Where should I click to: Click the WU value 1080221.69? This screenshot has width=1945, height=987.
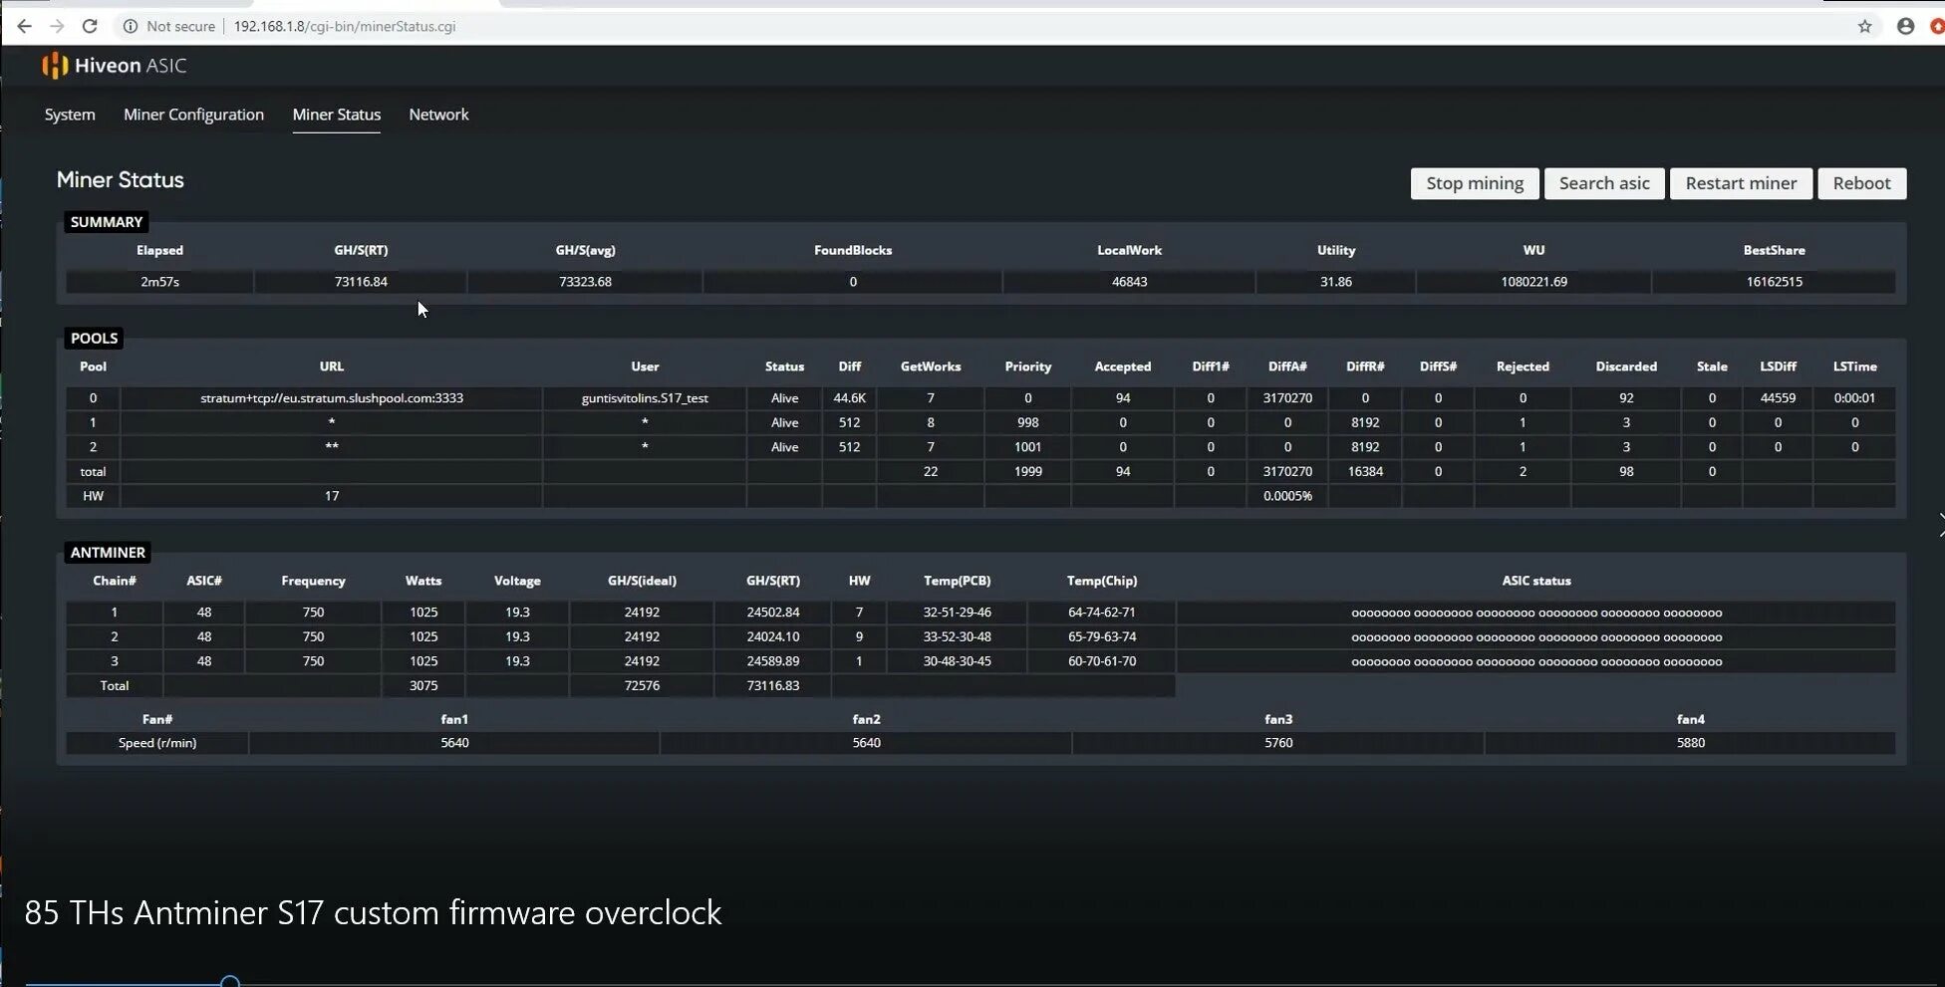[x=1533, y=282]
